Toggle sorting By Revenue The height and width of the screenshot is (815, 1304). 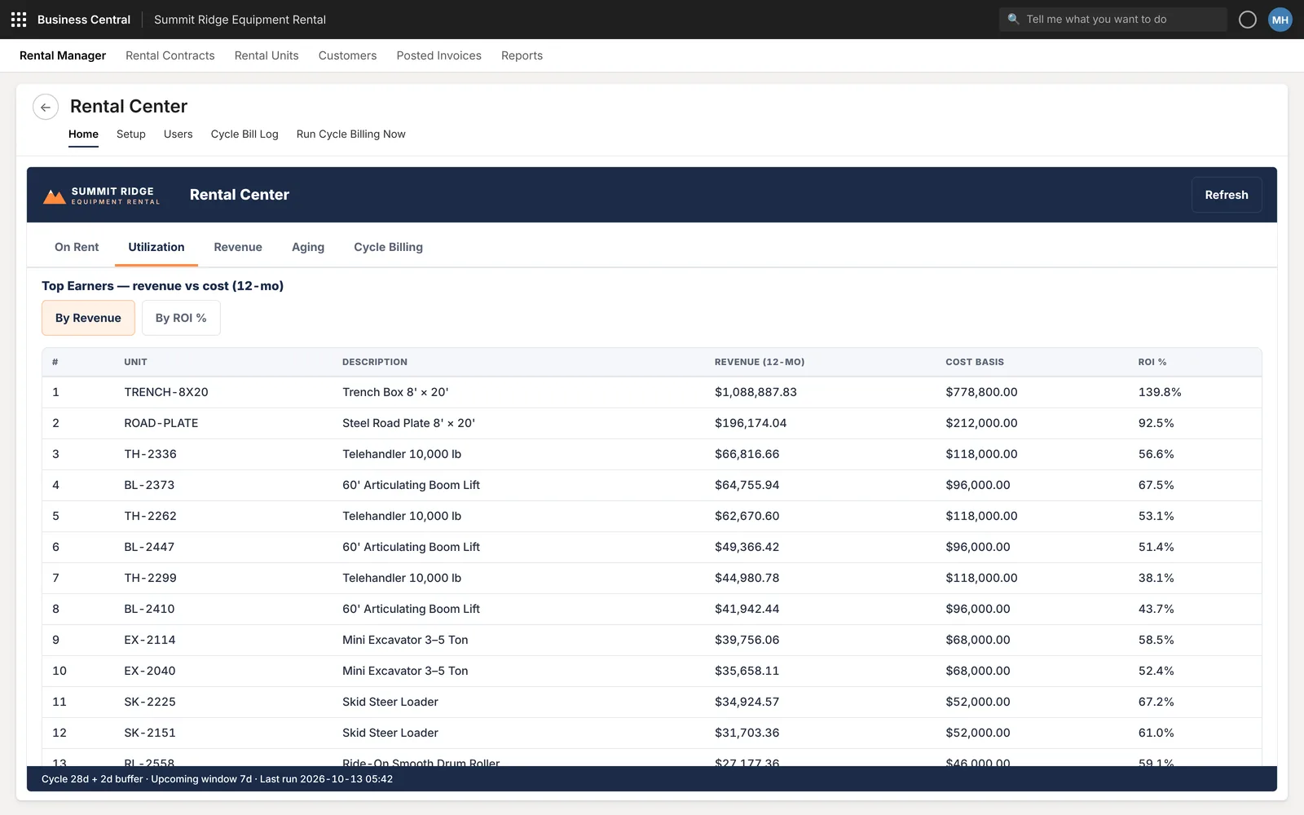point(88,318)
